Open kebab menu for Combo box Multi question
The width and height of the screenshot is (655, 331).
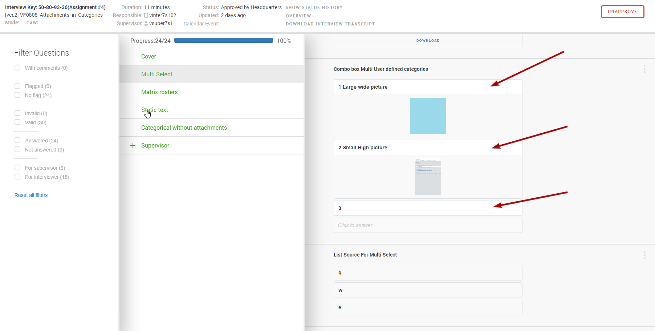tap(644, 69)
